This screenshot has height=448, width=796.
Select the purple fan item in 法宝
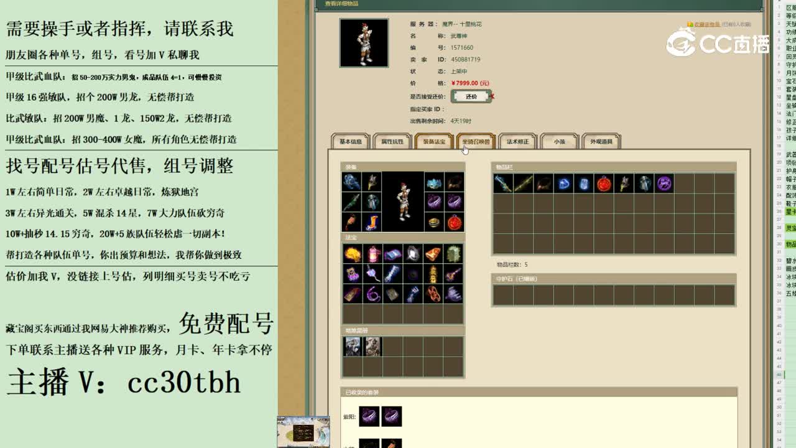(x=453, y=293)
